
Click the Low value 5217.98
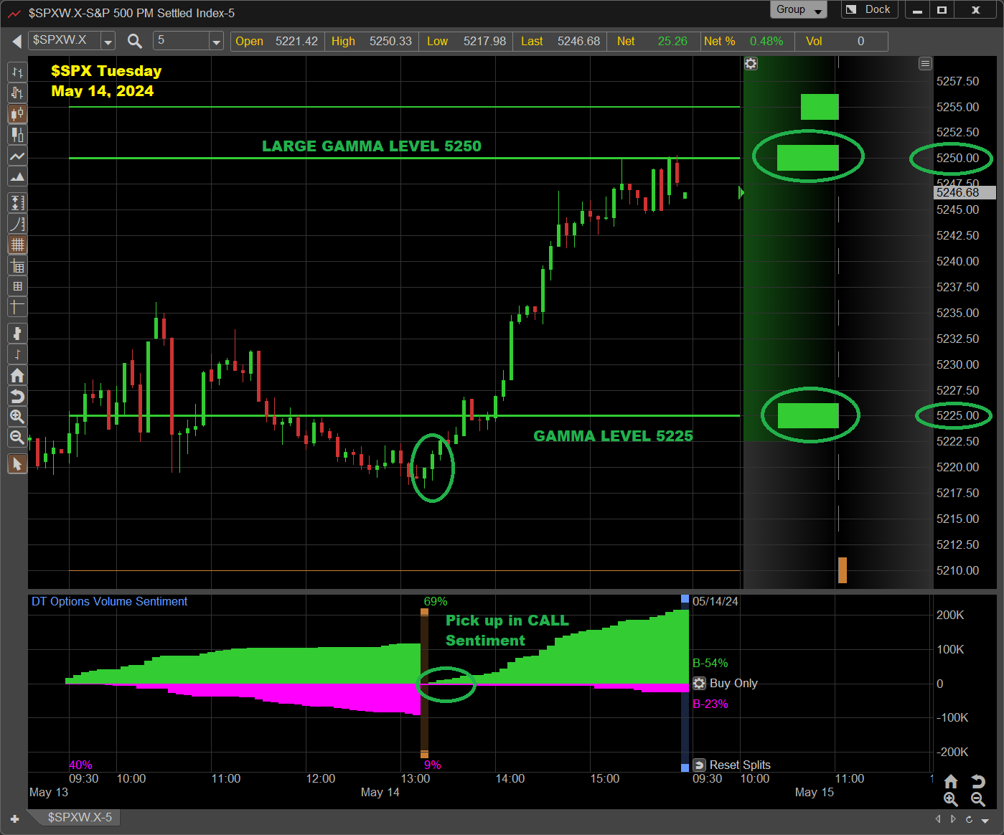(x=484, y=41)
